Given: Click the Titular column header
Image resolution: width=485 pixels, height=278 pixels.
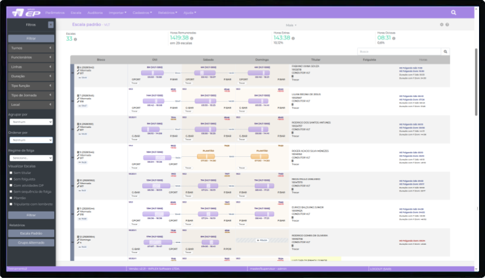Looking at the screenshot, I should pos(315,59).
